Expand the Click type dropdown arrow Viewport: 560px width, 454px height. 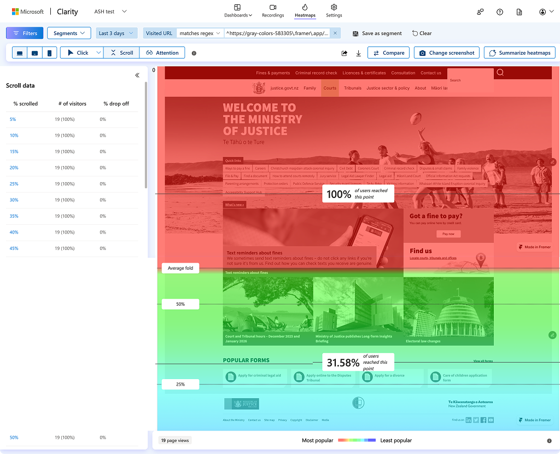tap(98, 53)
